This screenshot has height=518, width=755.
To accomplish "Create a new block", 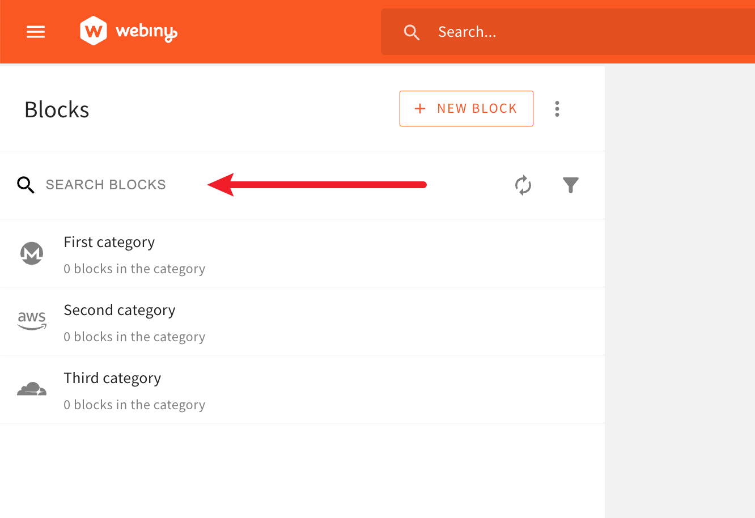I will [x=466, y=108].
